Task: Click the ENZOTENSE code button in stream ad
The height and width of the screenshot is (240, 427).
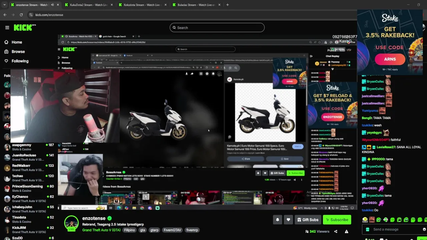Action: 332,117
